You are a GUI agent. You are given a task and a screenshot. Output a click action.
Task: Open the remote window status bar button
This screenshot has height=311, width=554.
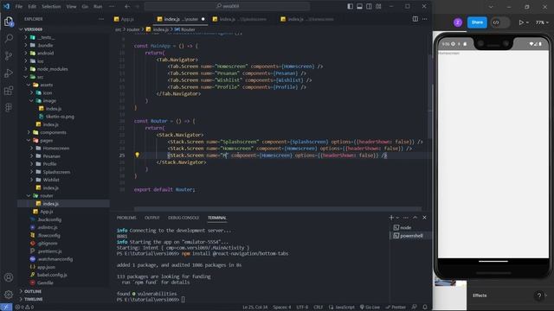[6, 308]
